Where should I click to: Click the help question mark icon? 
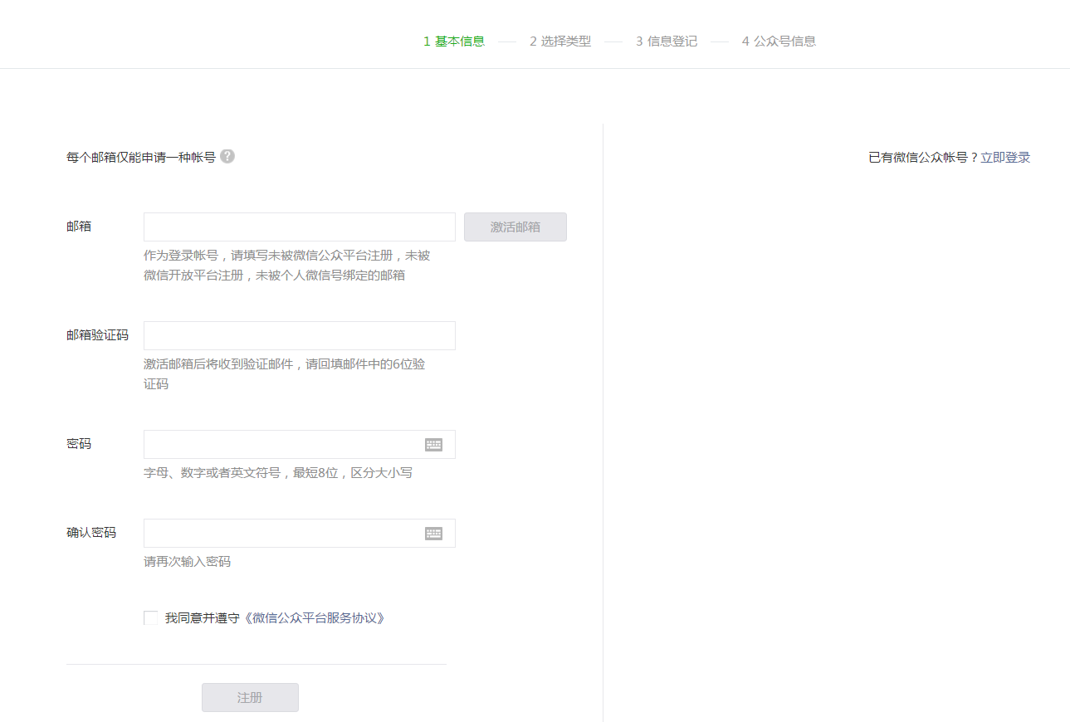pos(227,156)
